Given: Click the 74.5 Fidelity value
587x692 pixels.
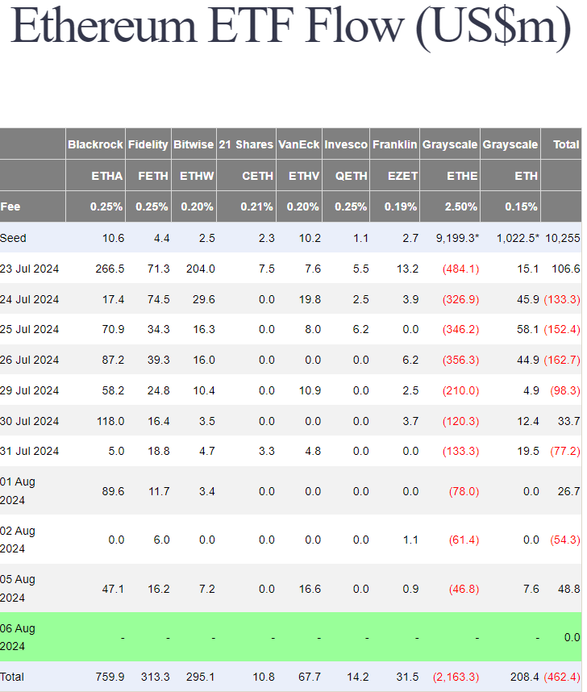Looking at the screenshot, I should coord(159,299).
